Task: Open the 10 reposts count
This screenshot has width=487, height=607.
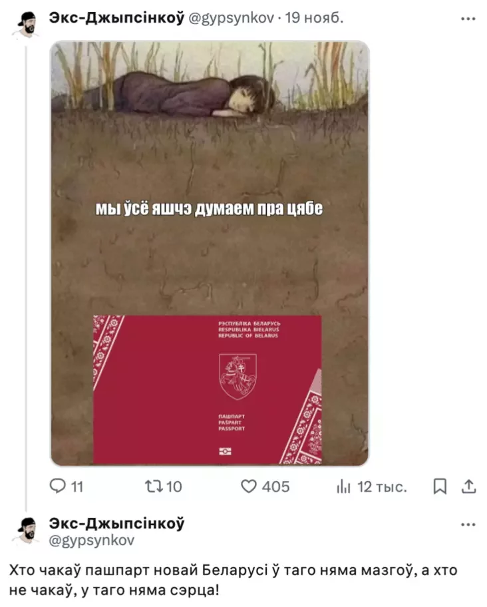Action: coord(174,487)
